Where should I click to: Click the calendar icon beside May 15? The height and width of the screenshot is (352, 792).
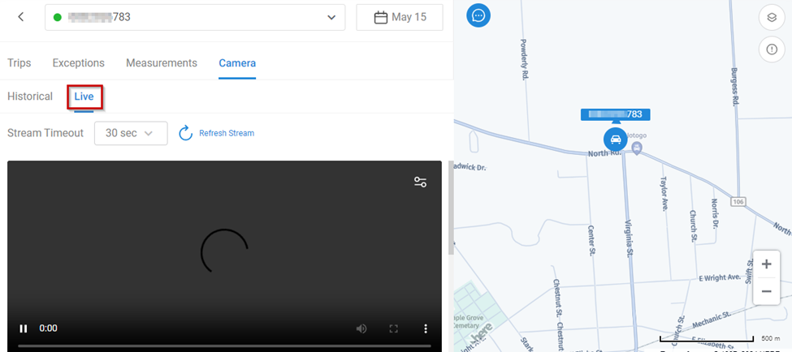pyautogui.click(x=380, y=17)
